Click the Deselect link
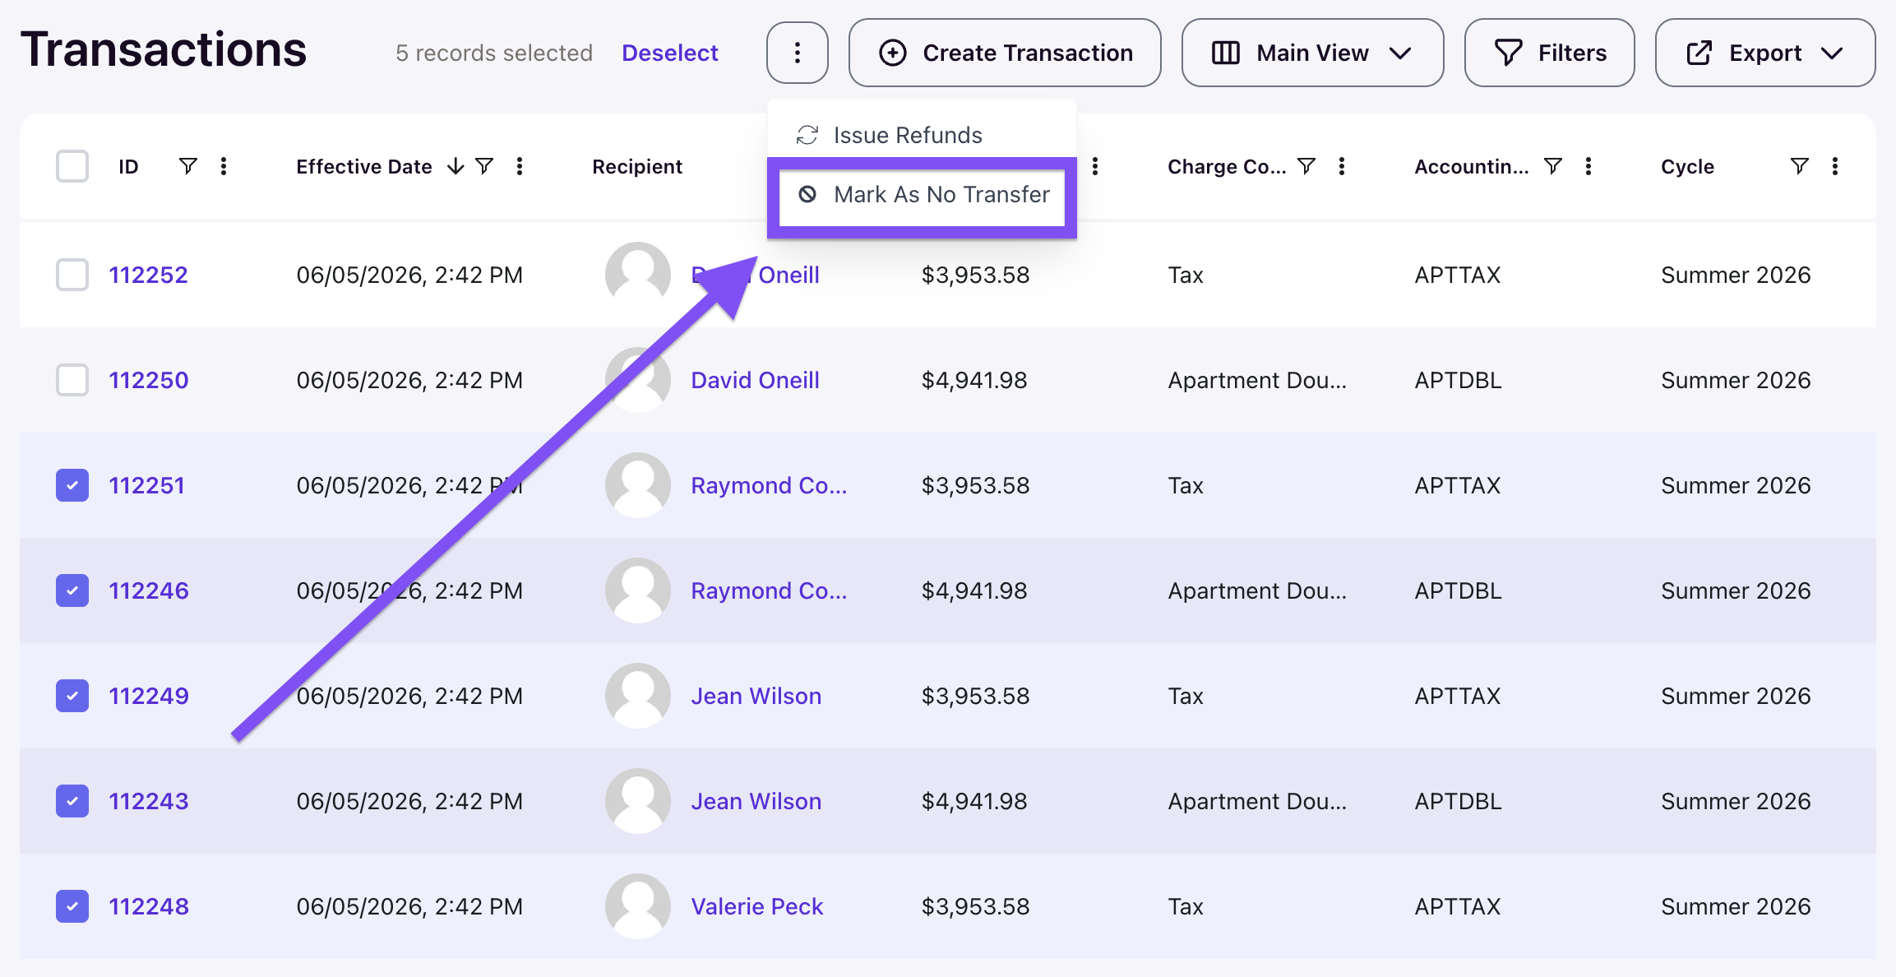 click(670, 53)
